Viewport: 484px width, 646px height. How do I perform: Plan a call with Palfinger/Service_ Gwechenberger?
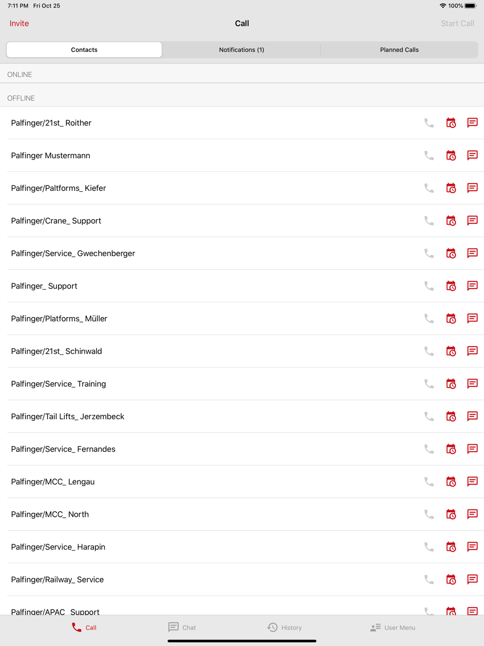click(x=451, y=253)
